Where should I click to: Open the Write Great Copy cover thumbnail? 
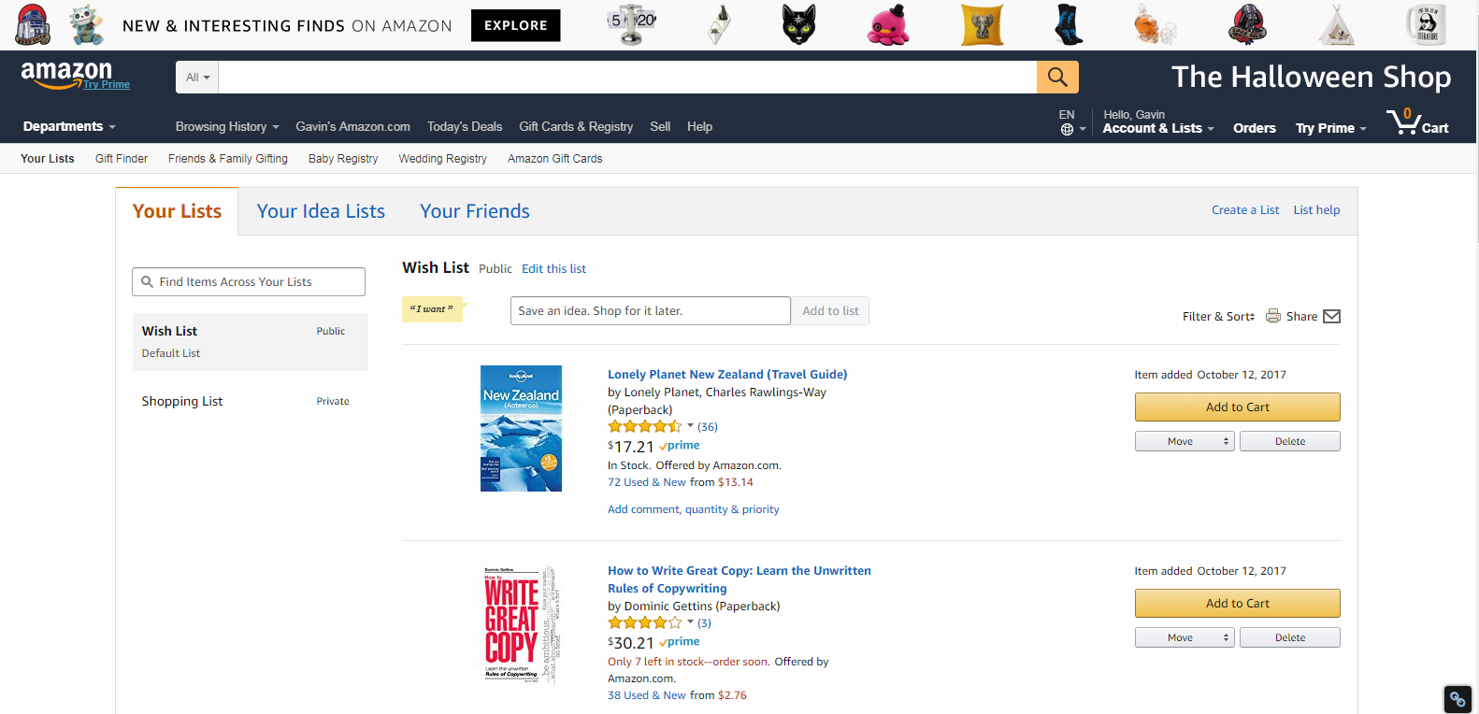(x=521, y=624)
